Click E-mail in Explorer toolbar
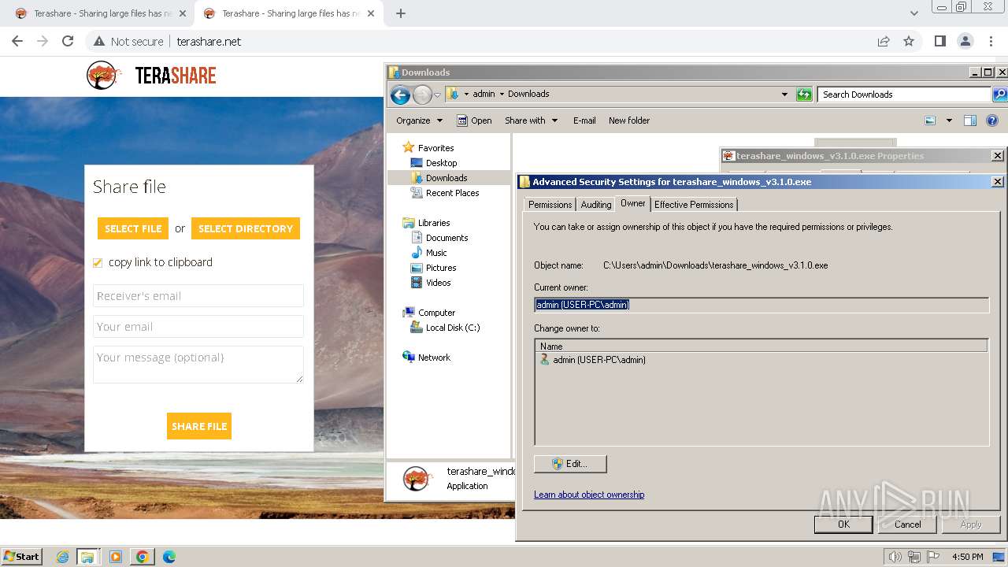The width and height of the screenshot is (1008, 567). [x=584, y=120]
